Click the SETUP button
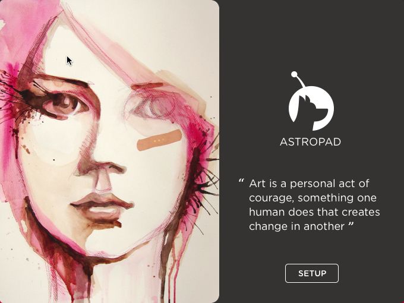 (312, 273)
